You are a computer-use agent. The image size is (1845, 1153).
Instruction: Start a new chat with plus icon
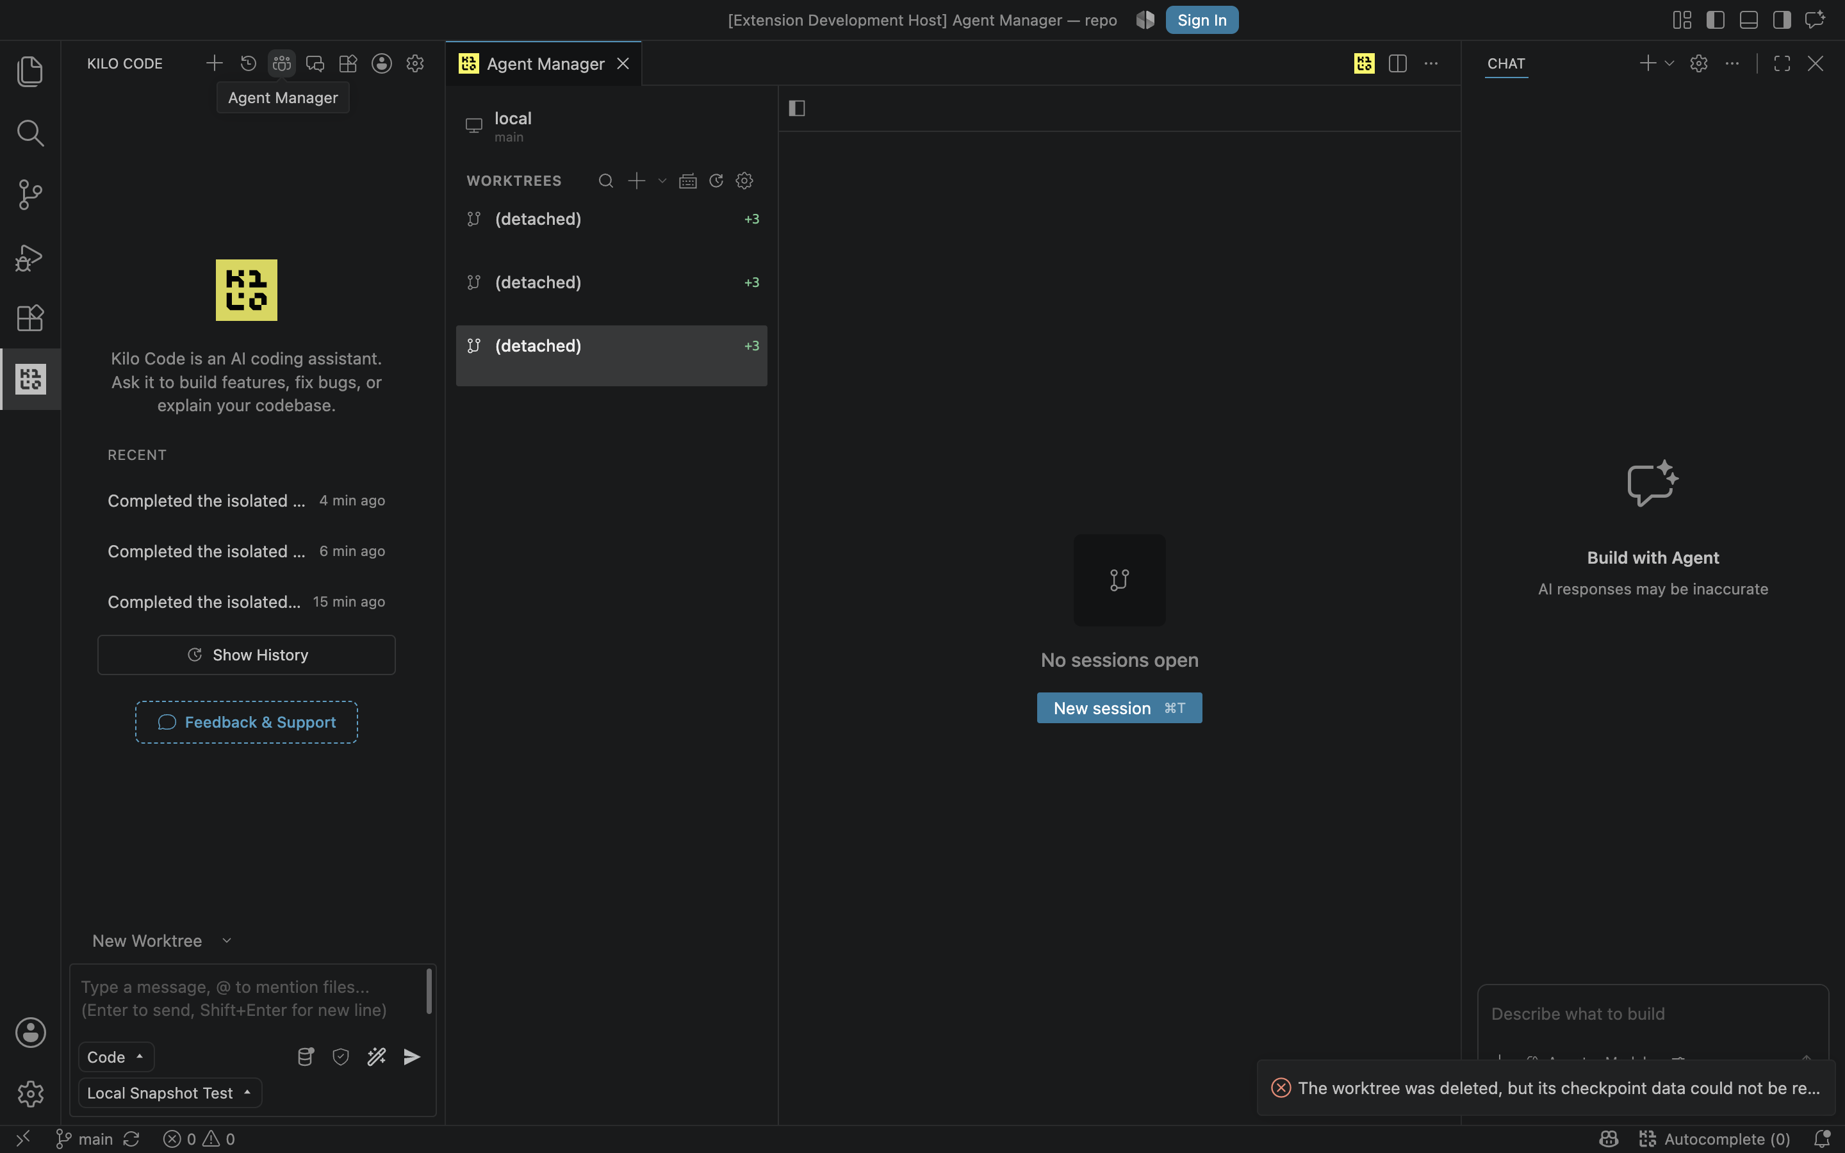tap(1648, 63)
